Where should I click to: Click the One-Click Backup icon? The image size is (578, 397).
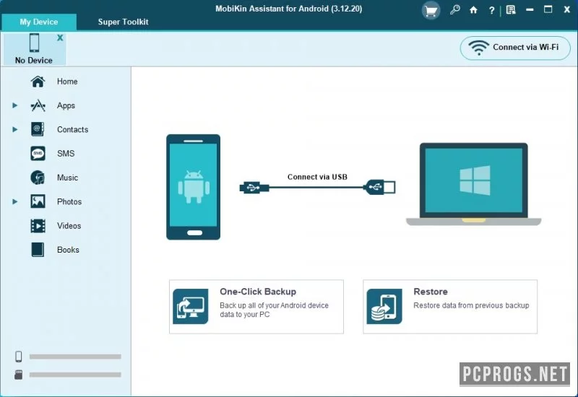191,306
